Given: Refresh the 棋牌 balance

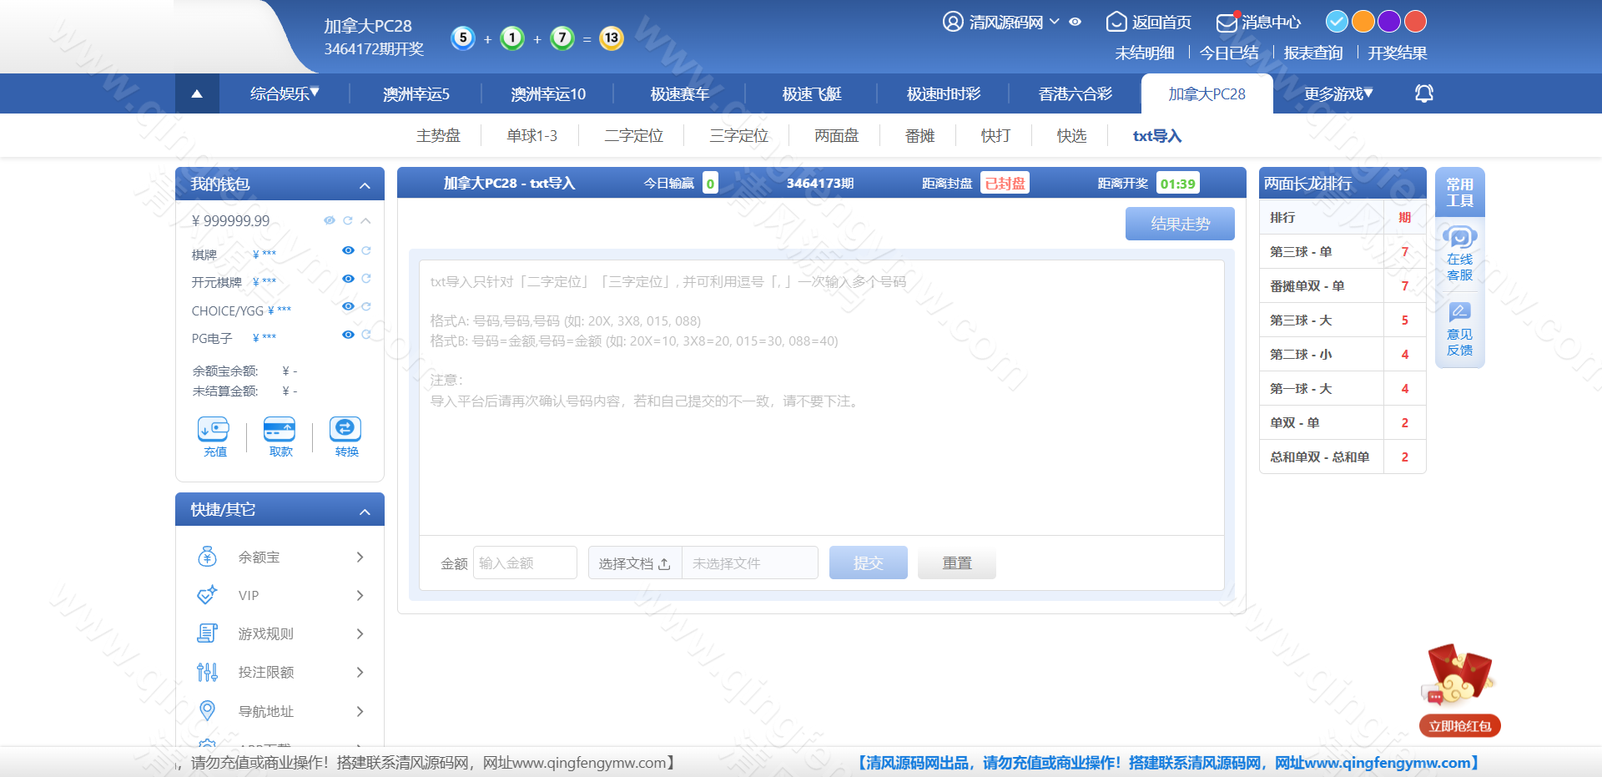Looking at the screenshot, I should (x=366, y=250).
